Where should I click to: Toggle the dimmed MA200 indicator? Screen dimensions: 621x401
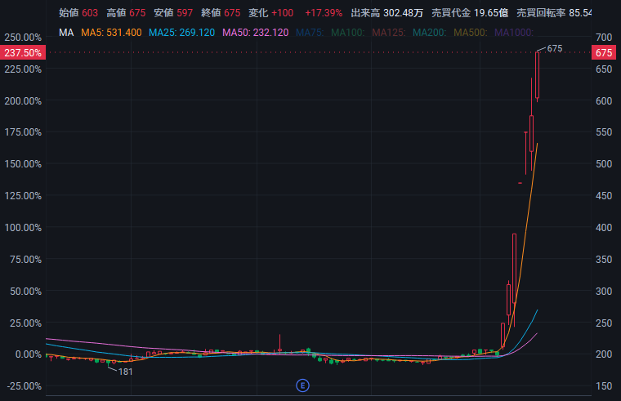tap(429, 33)
